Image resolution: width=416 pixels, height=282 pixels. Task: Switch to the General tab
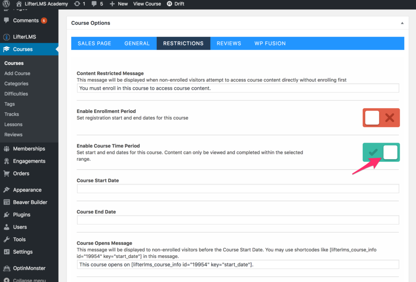click(137, 43)
